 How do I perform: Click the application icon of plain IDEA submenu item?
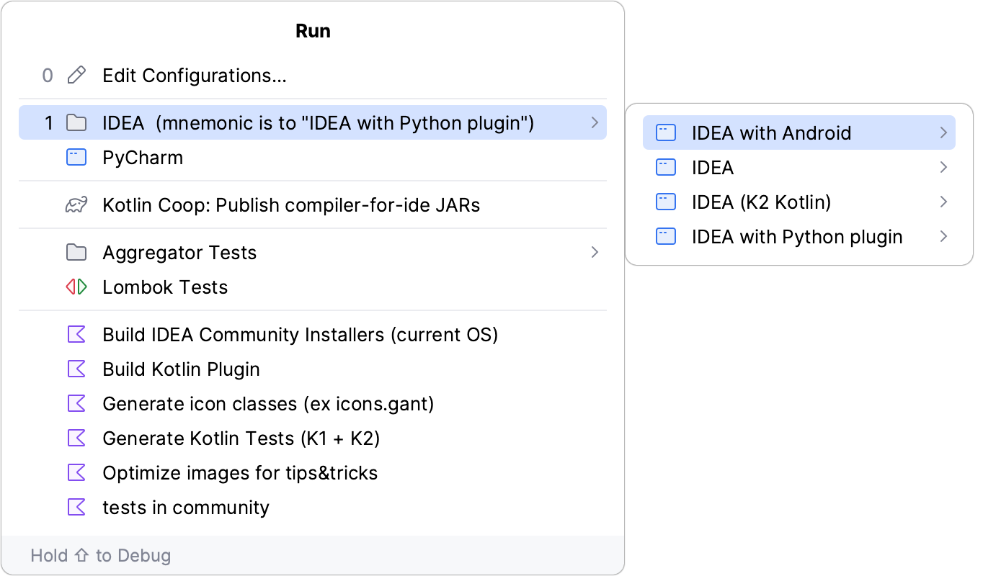pyautogui.click(x=666, y=168)
